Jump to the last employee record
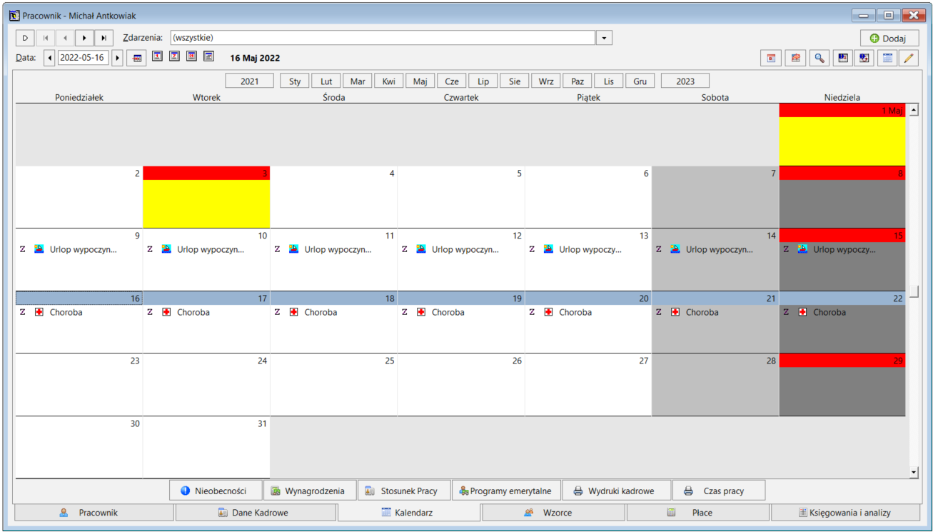 [104, 38]
